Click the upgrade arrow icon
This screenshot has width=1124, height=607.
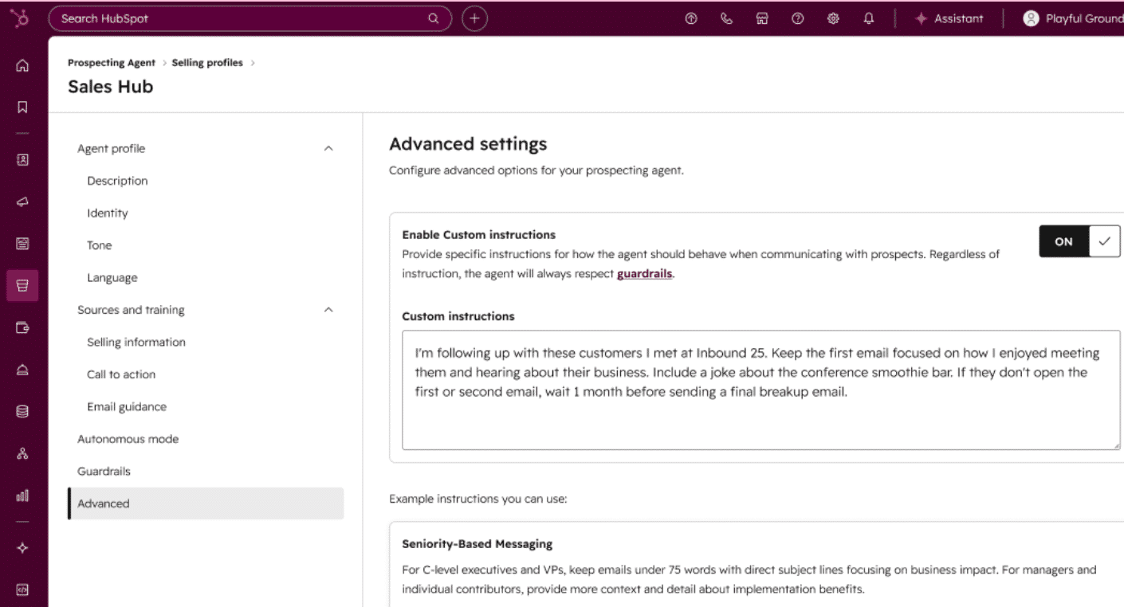(x=692, y=18)
